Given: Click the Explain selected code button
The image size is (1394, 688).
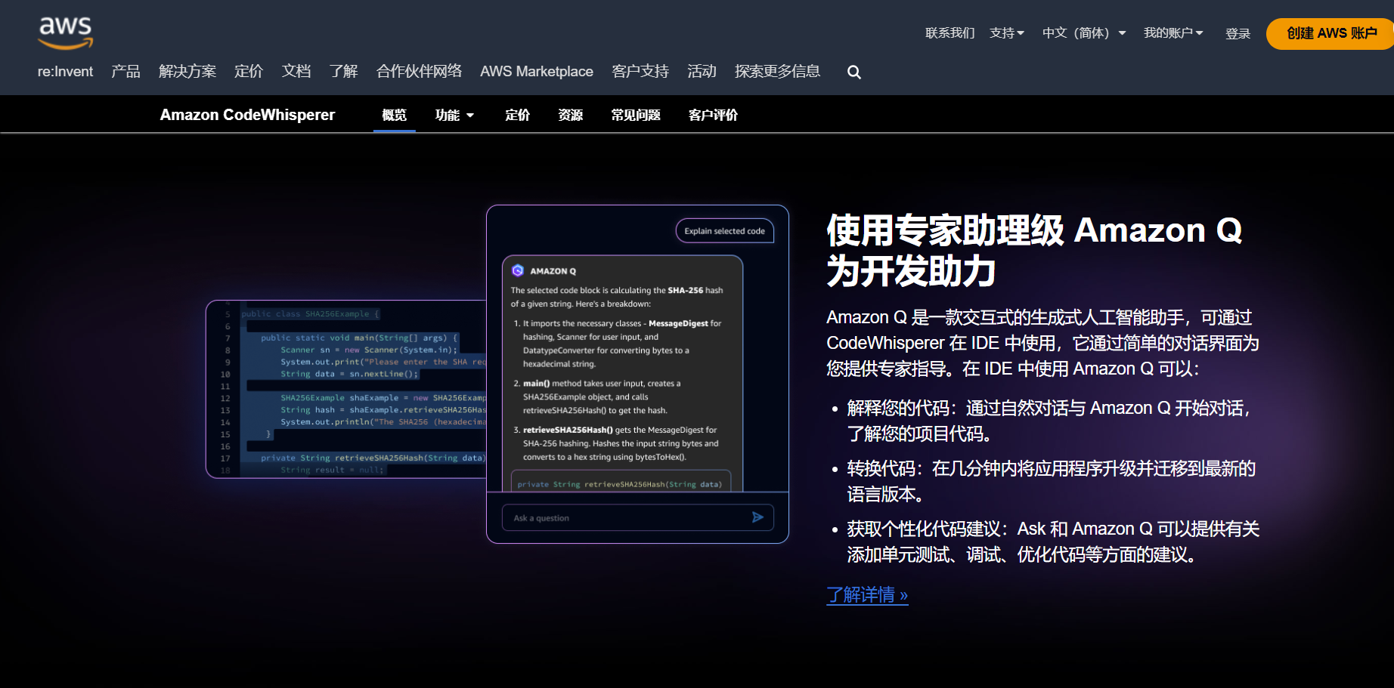Looking at the screenshot, I should (x=724, y=231).
